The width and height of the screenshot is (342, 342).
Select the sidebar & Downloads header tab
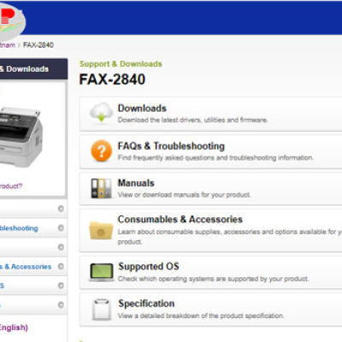(x=33, y=69)
